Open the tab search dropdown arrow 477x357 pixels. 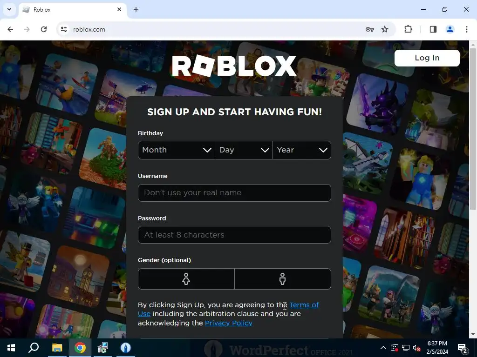(9, 9)
